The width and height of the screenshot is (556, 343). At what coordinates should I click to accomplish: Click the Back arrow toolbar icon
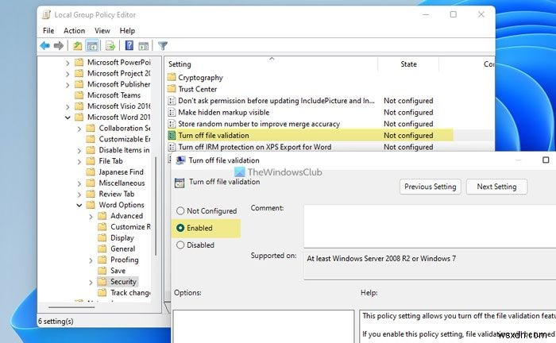[44, 46]
